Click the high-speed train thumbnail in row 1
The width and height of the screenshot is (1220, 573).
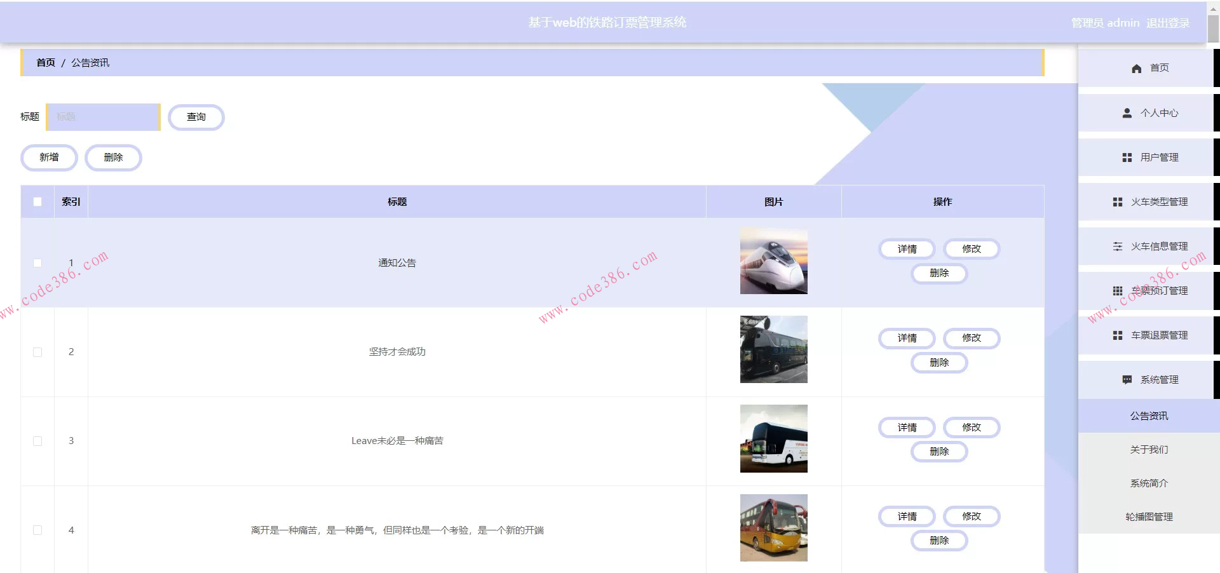[773, 261]
